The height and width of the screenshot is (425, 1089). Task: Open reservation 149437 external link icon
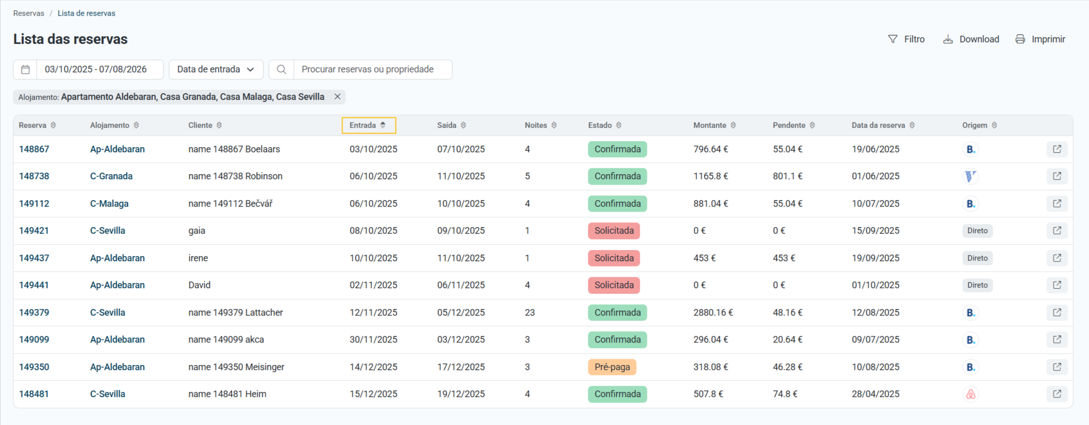coord(1057,258)
